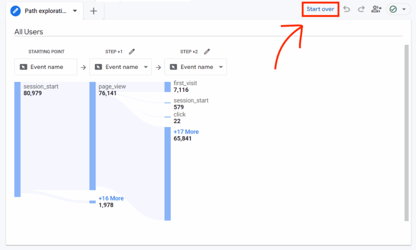This screenshot has height=250, width=416.
Task: Click the session_start node in starting point
Action: [x=41, y=86]
